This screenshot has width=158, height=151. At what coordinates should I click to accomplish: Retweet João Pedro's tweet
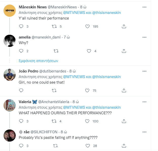(54, 90)
